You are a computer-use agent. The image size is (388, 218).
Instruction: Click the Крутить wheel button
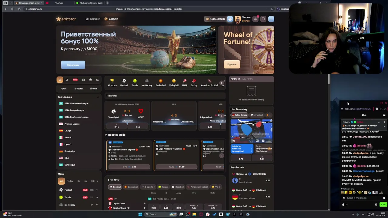[x=232, y=64]
